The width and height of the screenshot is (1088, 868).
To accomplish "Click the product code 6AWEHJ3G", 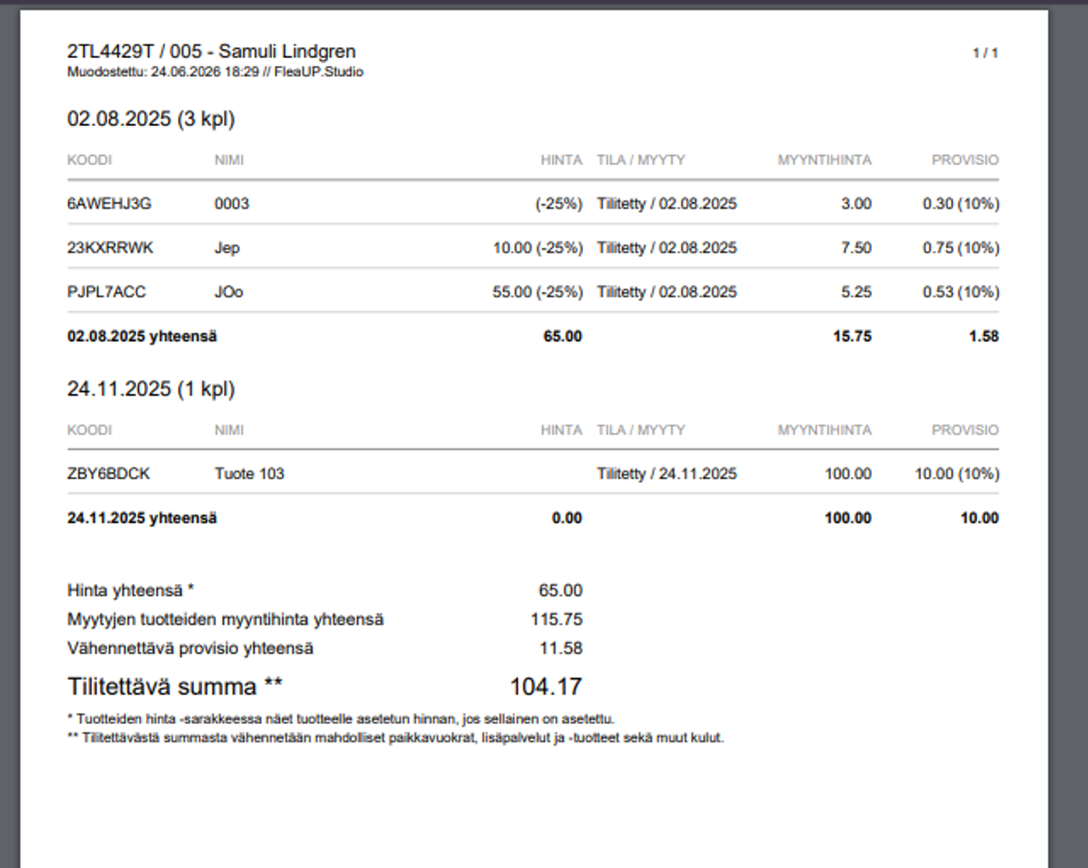I will click(109, 204).
